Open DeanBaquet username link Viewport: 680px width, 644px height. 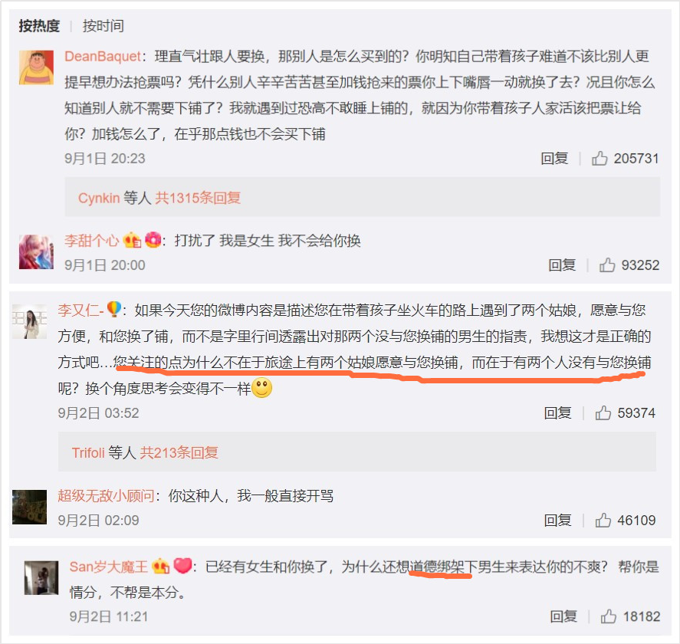(103, 56)
